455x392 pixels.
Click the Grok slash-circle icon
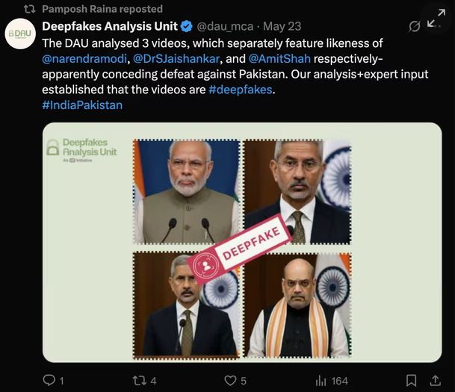click(x=415, y=26)
